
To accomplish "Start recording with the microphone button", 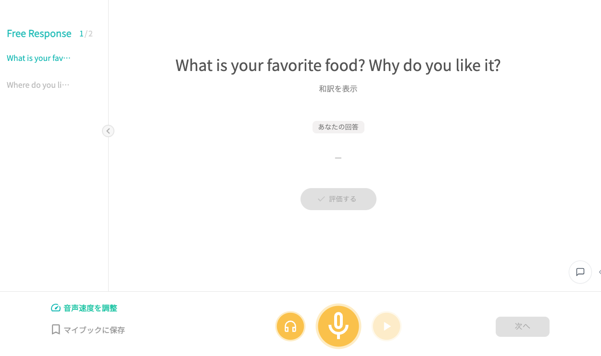I will coord(338,326).
